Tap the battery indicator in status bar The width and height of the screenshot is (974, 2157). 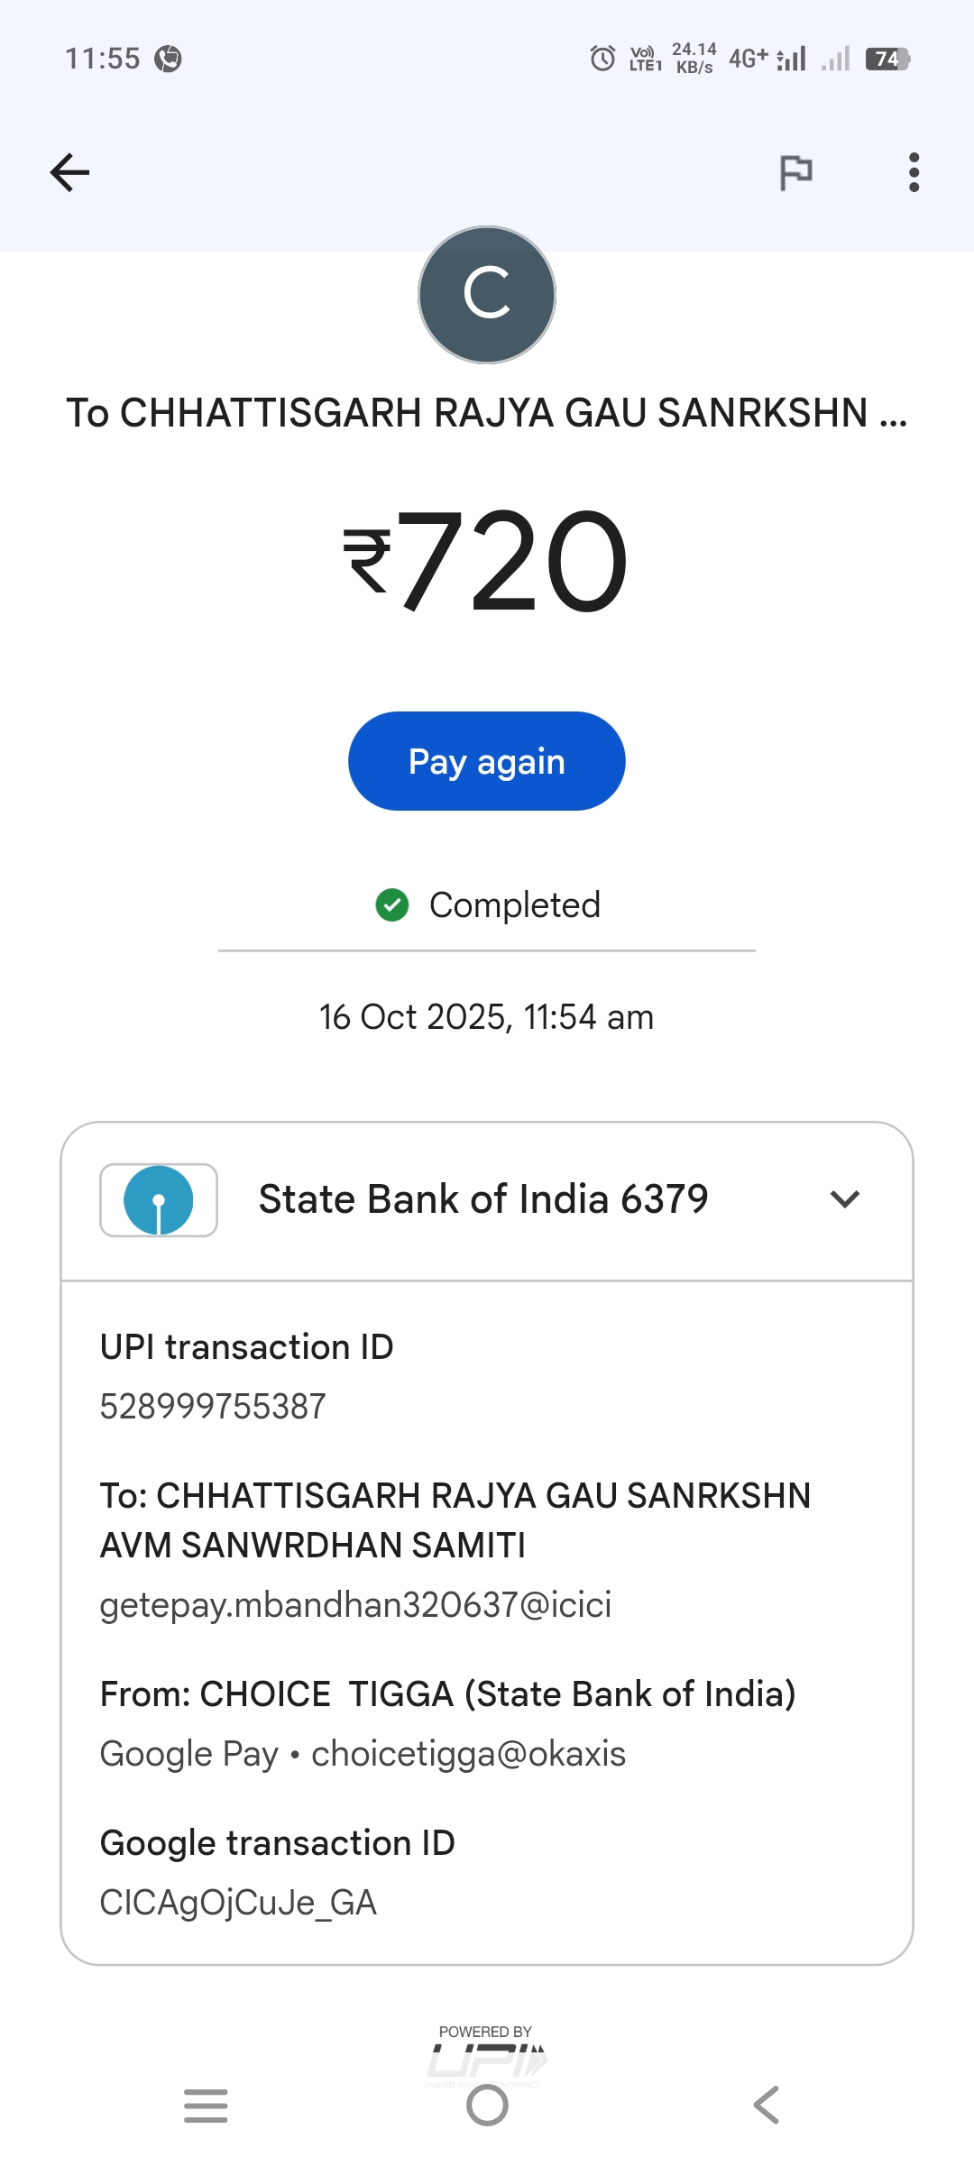(887, 59)
